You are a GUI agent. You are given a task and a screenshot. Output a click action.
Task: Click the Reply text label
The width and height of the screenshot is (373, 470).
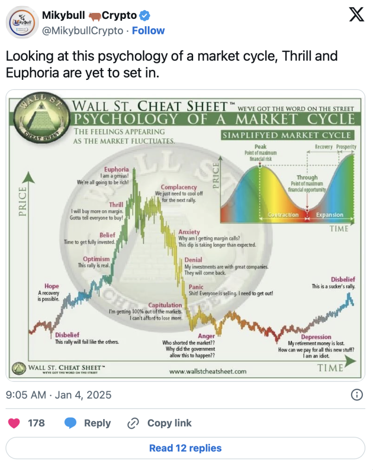point(97,423)
